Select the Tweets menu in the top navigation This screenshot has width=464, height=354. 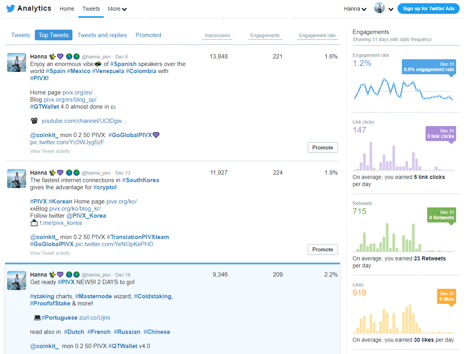91,9
